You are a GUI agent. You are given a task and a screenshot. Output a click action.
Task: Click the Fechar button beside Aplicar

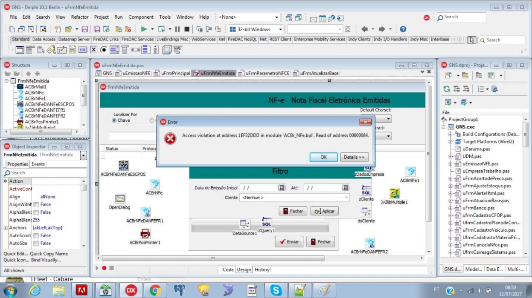click(293, 211)
